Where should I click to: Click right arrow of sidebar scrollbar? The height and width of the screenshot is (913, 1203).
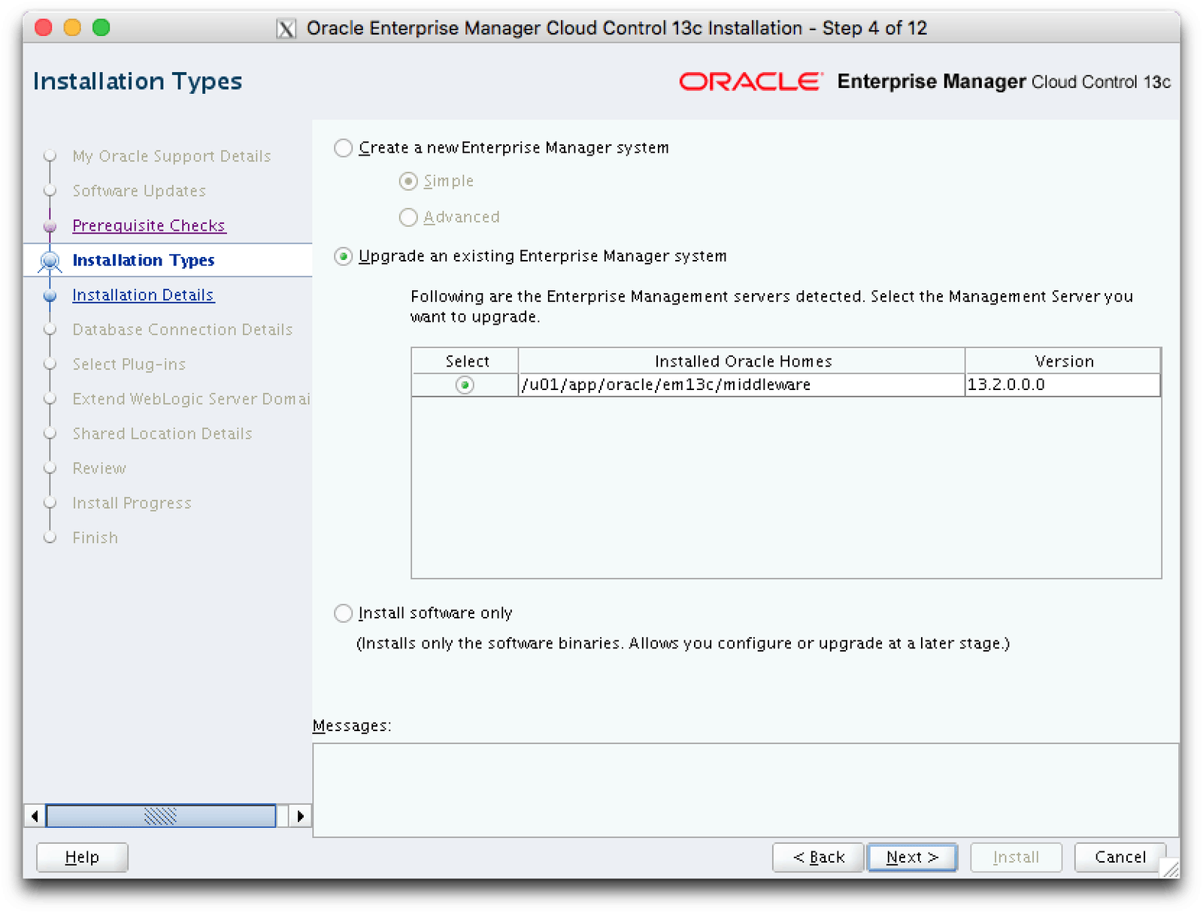coord(300,815)
